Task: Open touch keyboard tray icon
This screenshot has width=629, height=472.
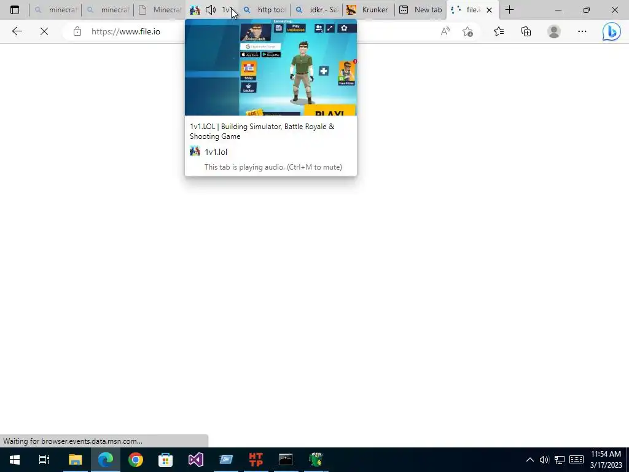Action: click(576, 460)
